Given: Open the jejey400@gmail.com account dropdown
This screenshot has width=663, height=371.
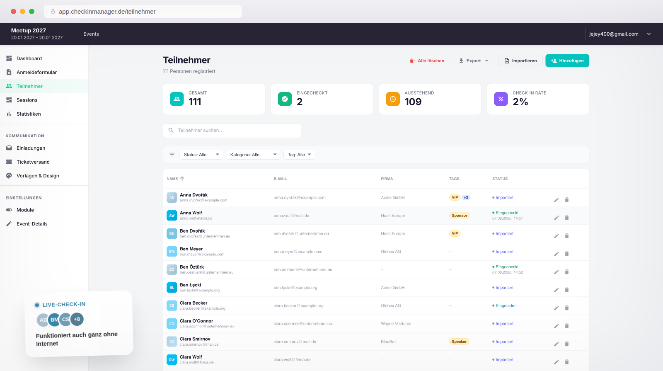Looking at the screenshot, I should pos(620,34).
